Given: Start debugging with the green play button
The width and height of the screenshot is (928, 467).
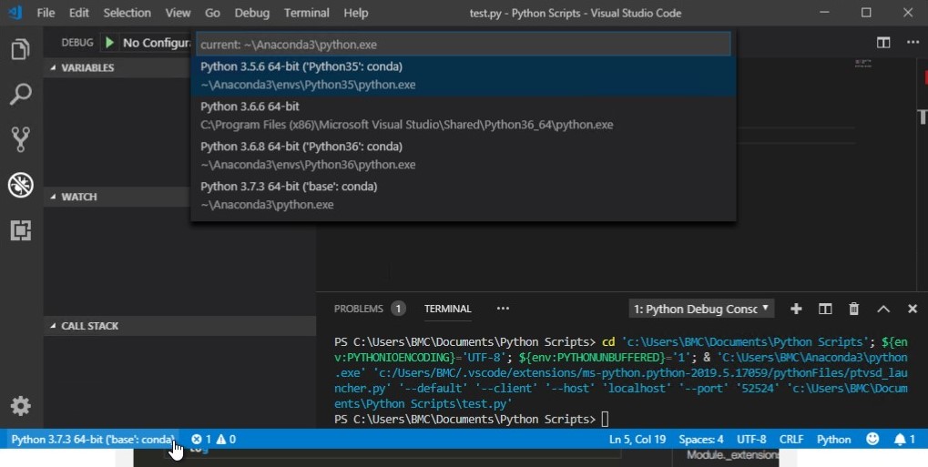Looking at the screenshot, I should [x=109, y=43].
